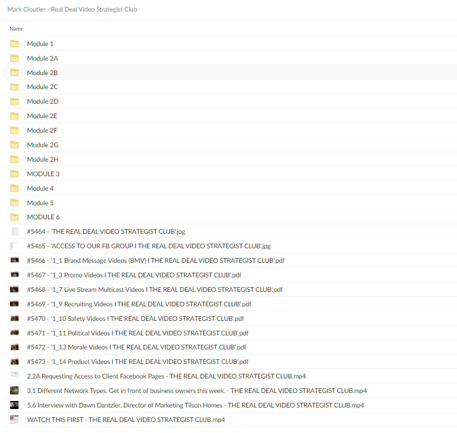
Task: Open #5466 Brand Message Videos (BMV) pdf
Action: tap(156, 261)
